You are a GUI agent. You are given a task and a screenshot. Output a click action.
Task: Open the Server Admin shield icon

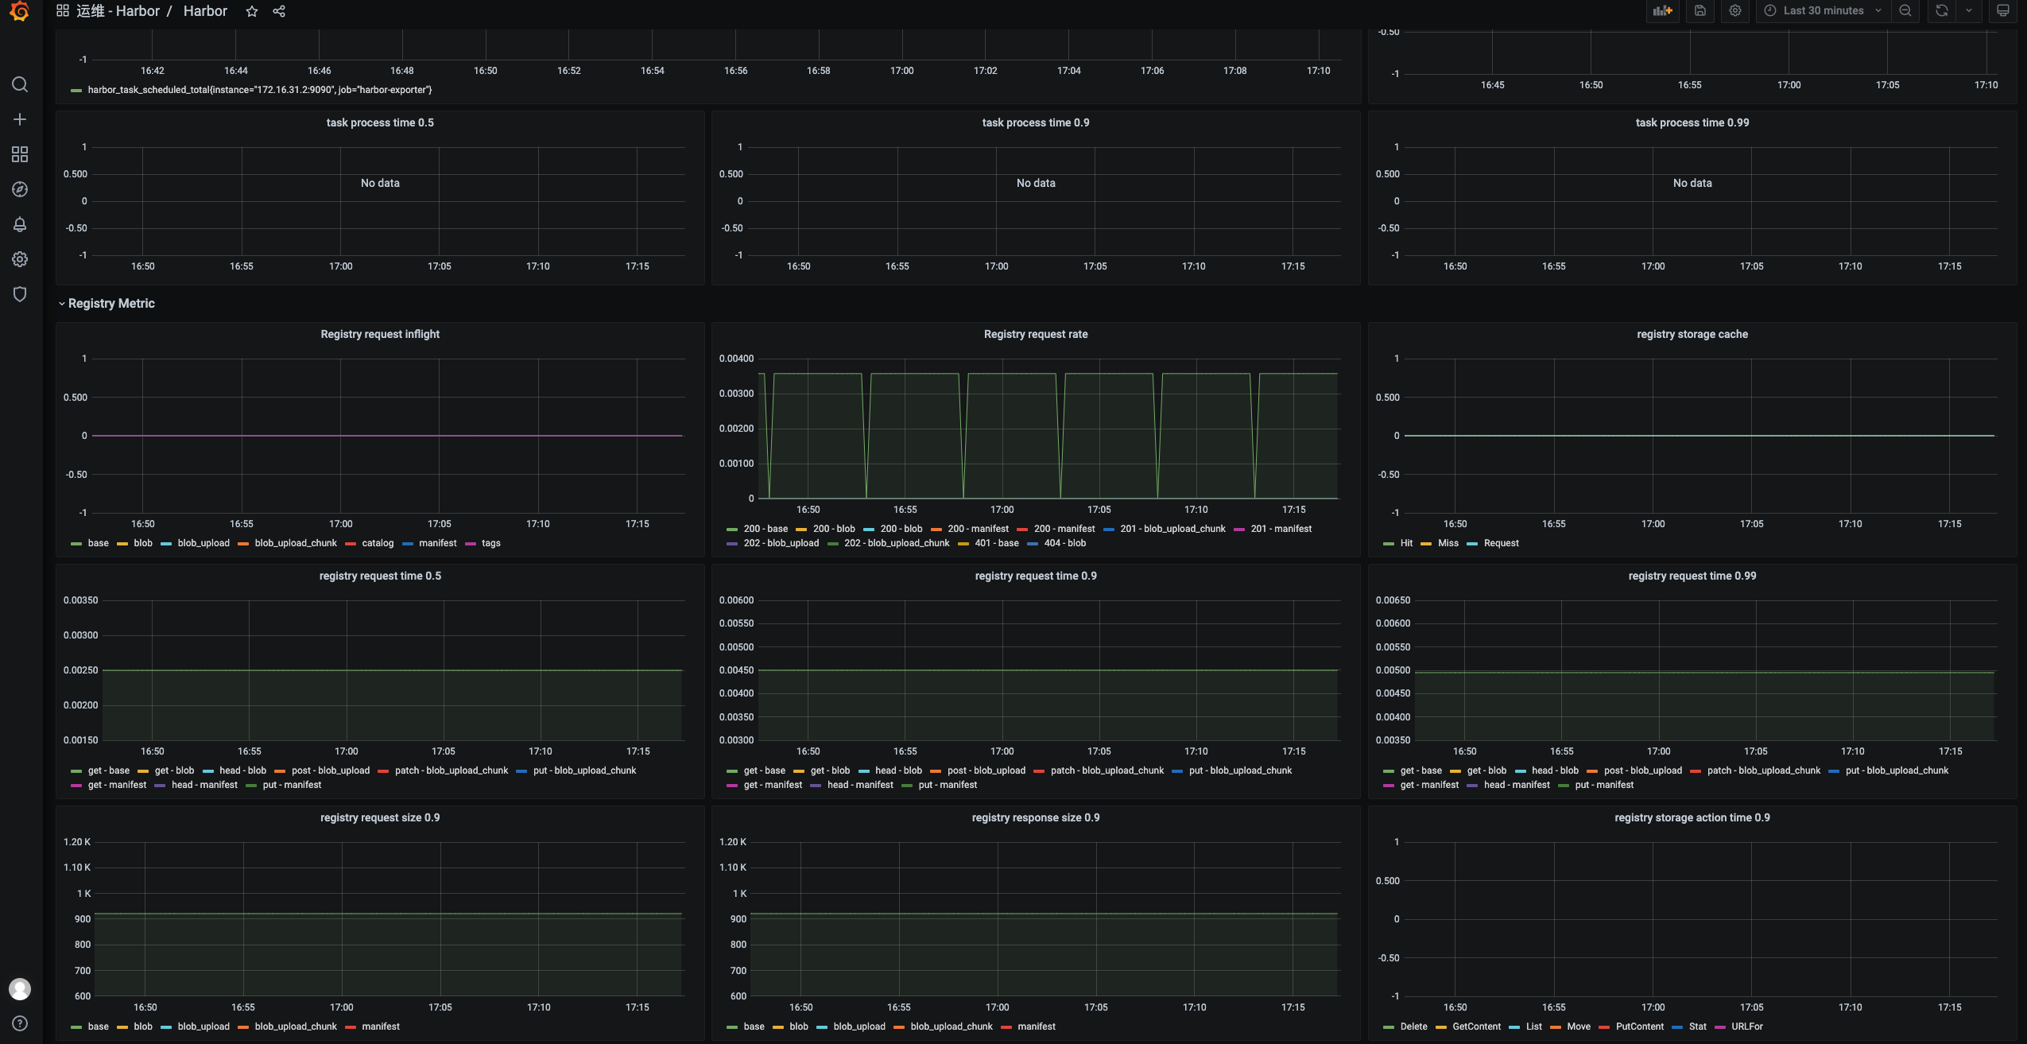tap(20, 294)
